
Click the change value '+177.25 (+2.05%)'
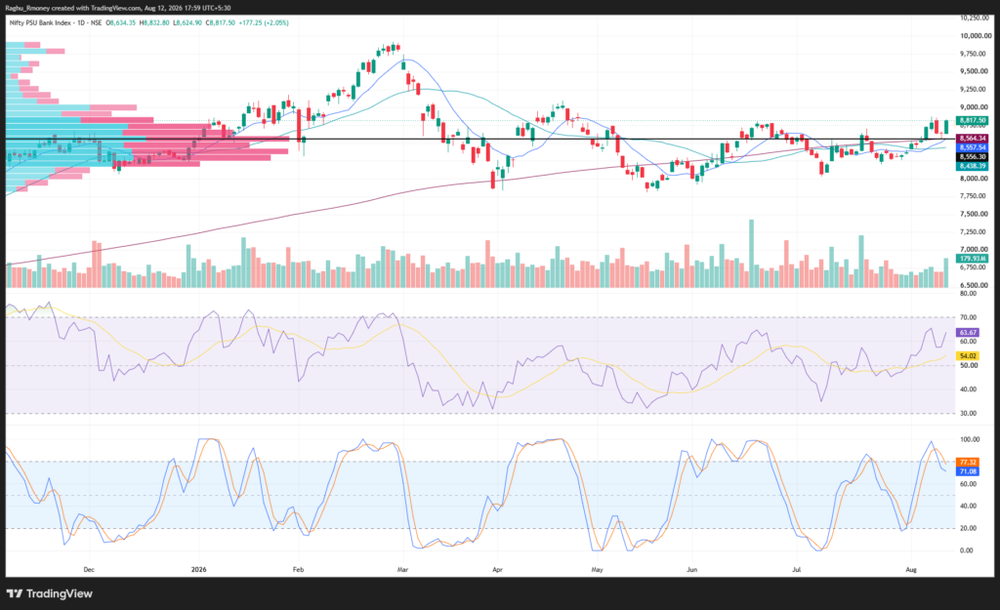tap(264, 22)
